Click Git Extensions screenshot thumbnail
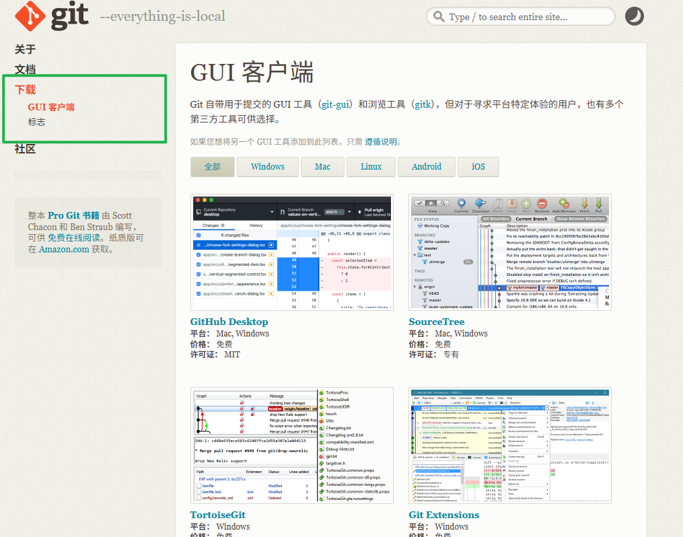Image resolution: width=683 pixels, height=537 pixels. 510,445
